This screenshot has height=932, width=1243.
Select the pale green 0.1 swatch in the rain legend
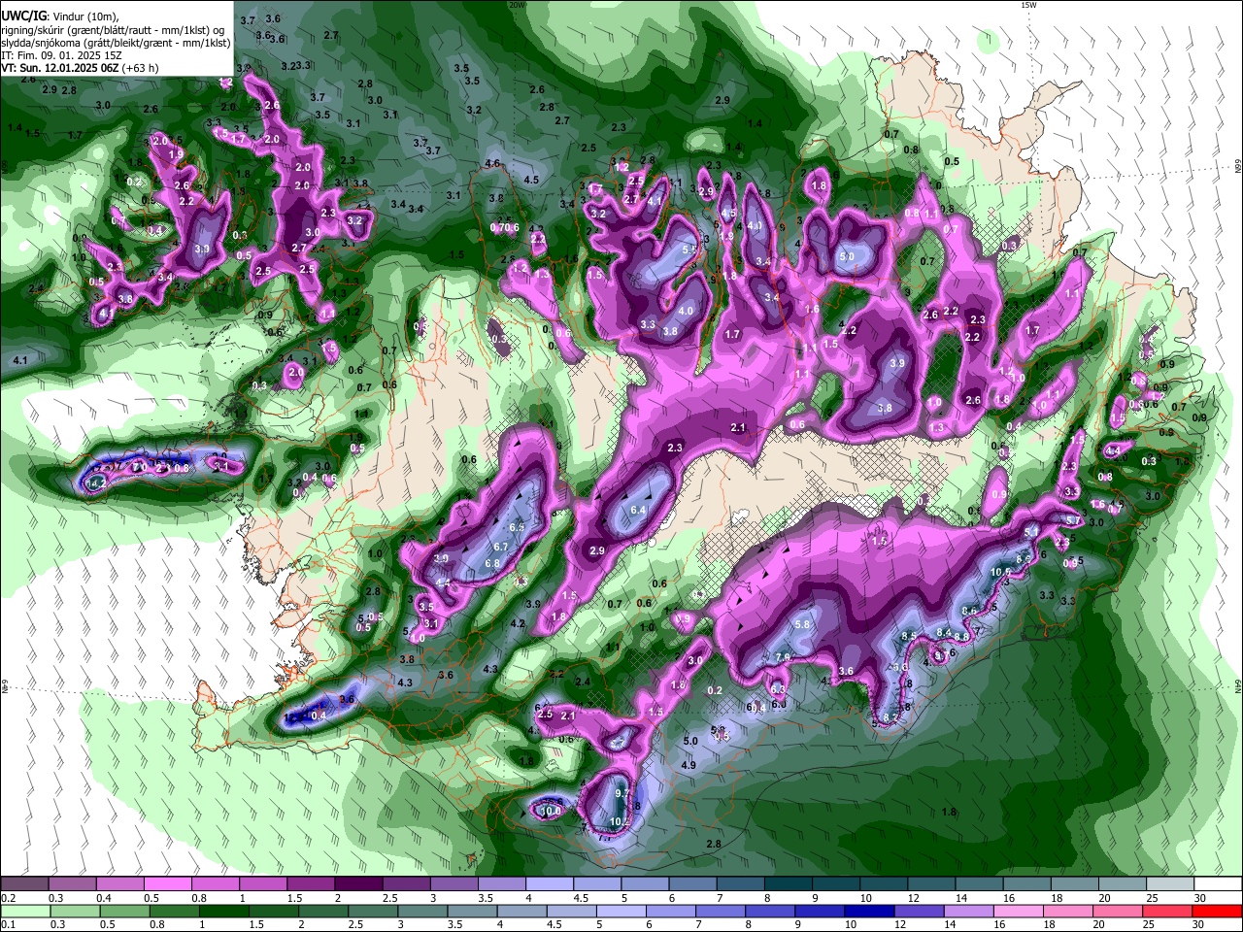pyautogui.click(x=25, y=911)
